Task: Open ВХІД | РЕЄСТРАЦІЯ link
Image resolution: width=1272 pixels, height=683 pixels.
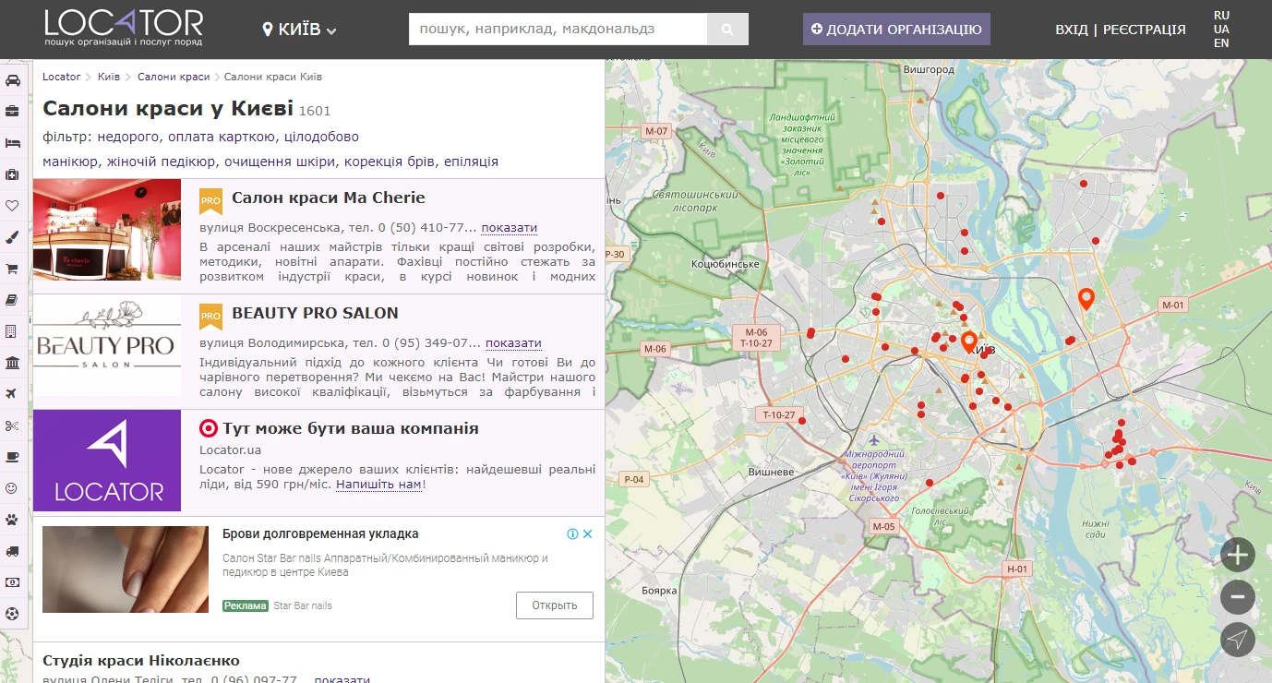Action: click(x=1121, y=30)
